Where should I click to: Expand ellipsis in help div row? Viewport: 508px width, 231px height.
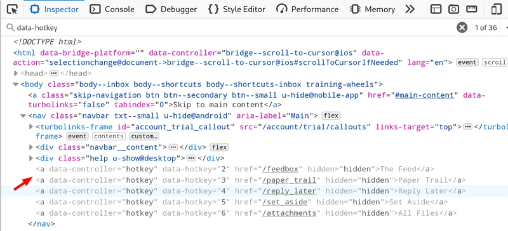pyautogui.click(x=191, y=159)
